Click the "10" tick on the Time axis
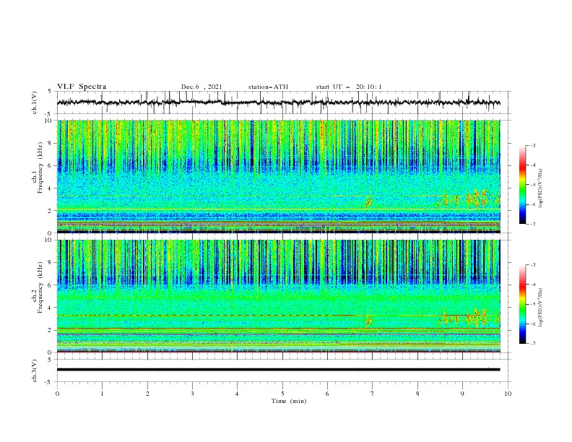 (508, 394)
